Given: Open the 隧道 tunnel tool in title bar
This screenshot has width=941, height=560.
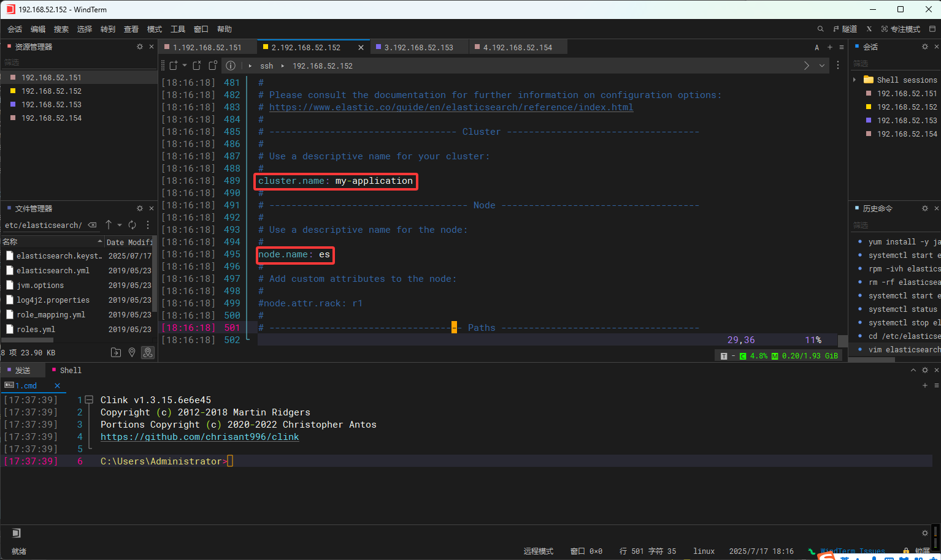Looking at the screenshot, I should coord(846,29).
